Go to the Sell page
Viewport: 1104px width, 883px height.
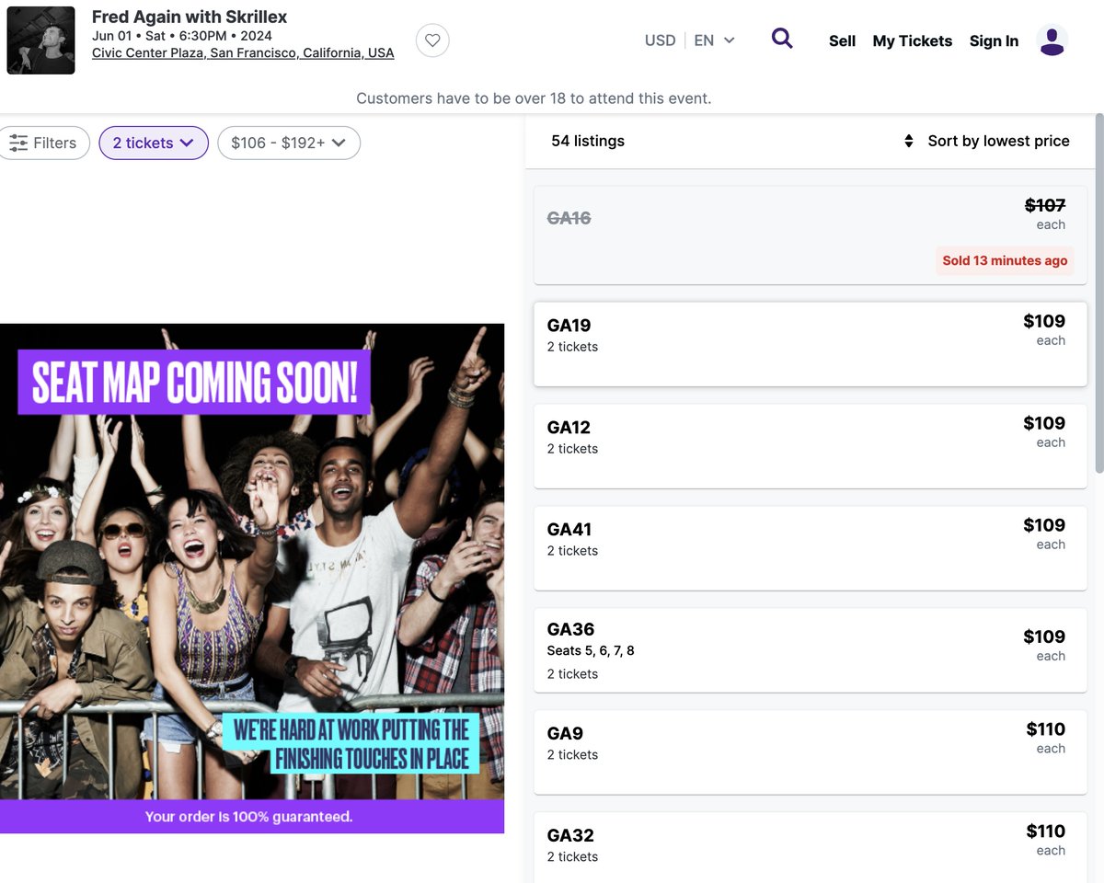(842, 40)
